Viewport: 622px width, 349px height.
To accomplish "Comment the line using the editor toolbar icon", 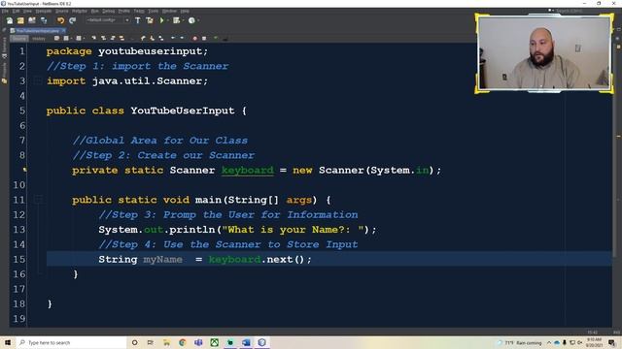I will point(216,38).
